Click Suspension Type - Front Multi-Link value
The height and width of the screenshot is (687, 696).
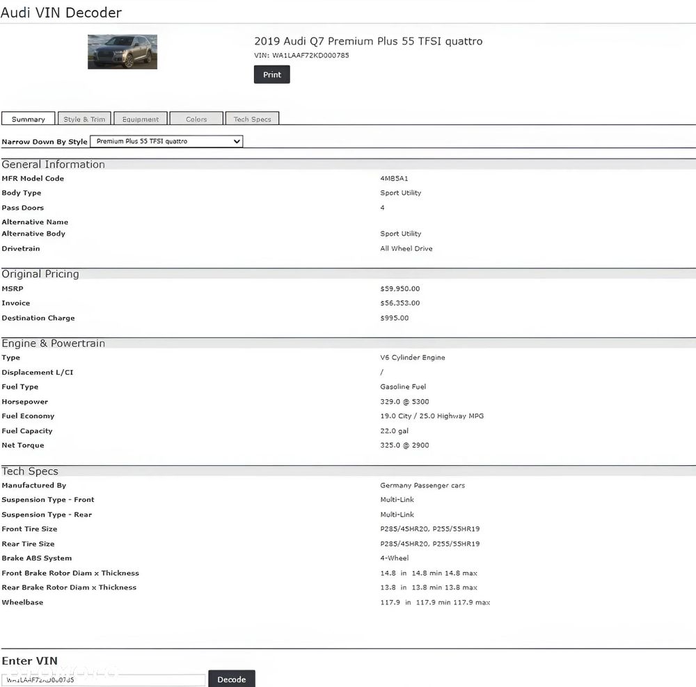(x=397, y=499)
